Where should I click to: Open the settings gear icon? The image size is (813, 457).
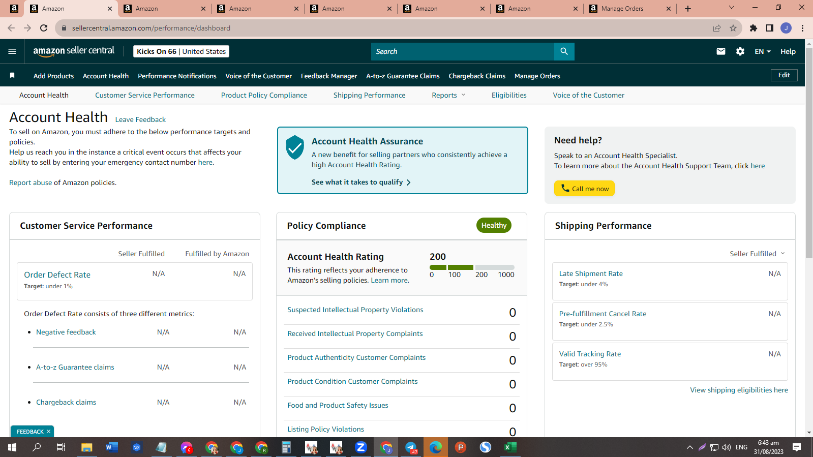(740, 51)
